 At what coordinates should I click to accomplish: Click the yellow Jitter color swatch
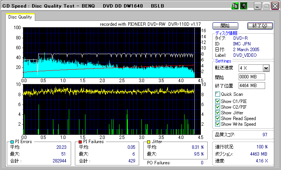click(149, 142)
